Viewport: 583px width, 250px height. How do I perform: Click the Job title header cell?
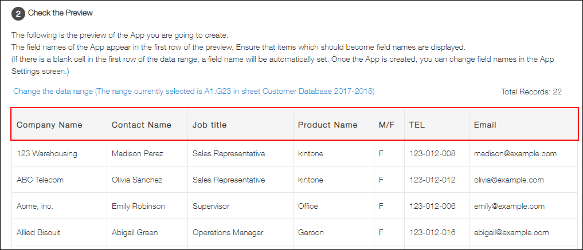[209, 125]
